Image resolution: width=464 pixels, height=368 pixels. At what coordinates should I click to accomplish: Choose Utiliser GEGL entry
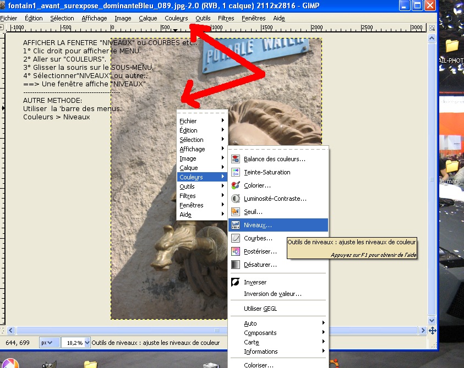(278, 309)
